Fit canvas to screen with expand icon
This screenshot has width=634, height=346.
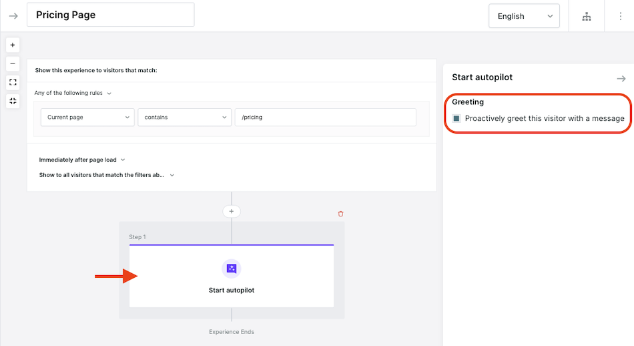coord(13,82)
